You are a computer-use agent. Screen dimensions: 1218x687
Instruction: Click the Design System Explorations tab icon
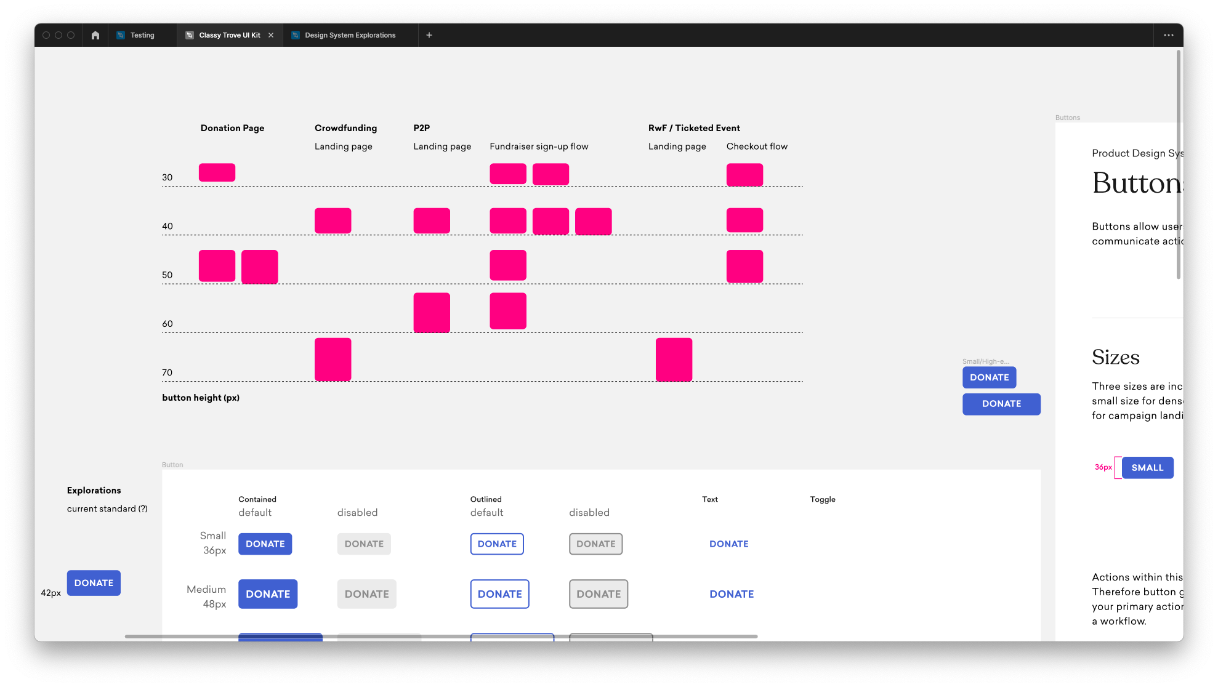(296, 35)
